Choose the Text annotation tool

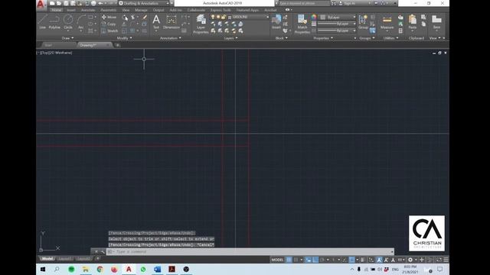click(x=156, y=22)
